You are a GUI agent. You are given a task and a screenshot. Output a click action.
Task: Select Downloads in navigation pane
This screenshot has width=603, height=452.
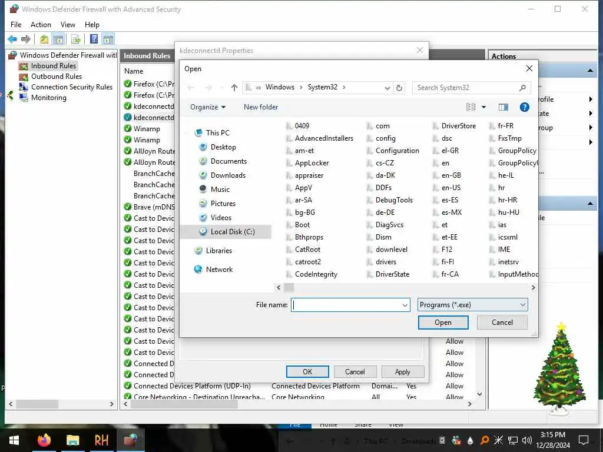[228, 175]
